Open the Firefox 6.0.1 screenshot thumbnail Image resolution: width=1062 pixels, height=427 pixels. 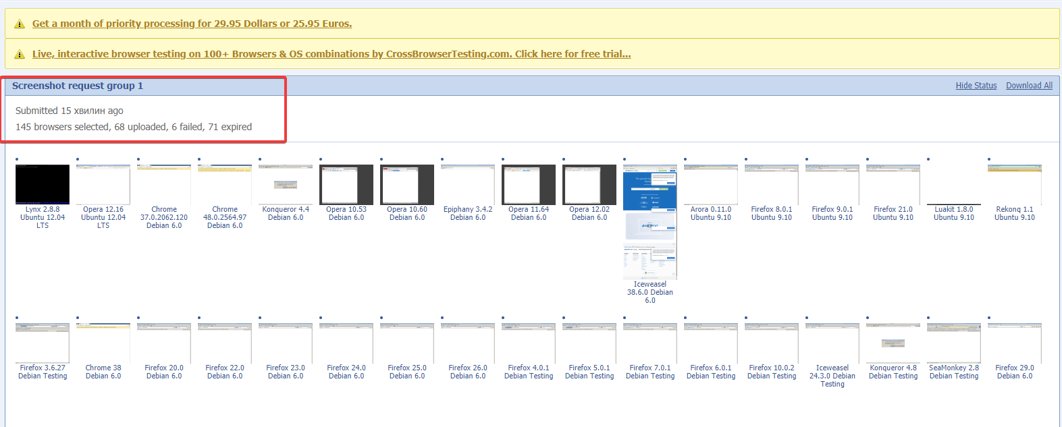pyautogui.click(x=711, y=343)
